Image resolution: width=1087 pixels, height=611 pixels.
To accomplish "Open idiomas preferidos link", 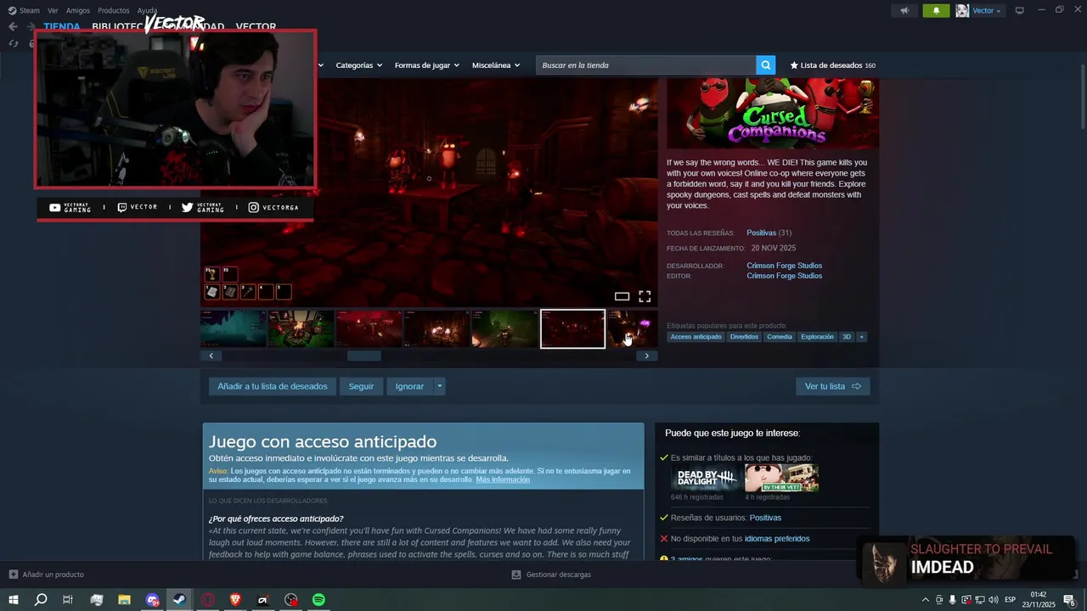I will pos(777,539).
